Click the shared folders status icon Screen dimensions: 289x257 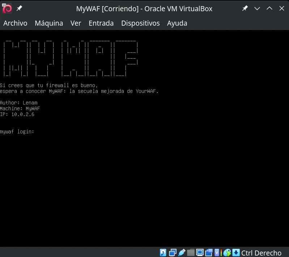coord(191,253)
